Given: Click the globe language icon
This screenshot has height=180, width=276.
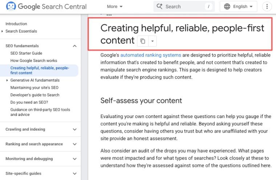Looking at the screenshot, I should 227,7.
